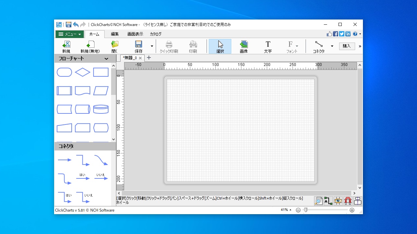
Task: Click the 購入 purchase button
Action: pyautogui.click(x=347, y=46)
